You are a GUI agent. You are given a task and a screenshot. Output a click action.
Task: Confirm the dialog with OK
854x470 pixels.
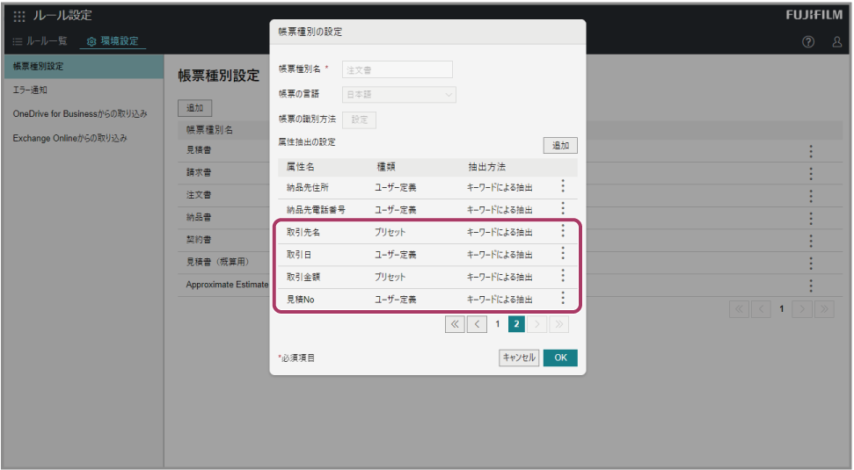pyautogui.click(x=560, y=358)
